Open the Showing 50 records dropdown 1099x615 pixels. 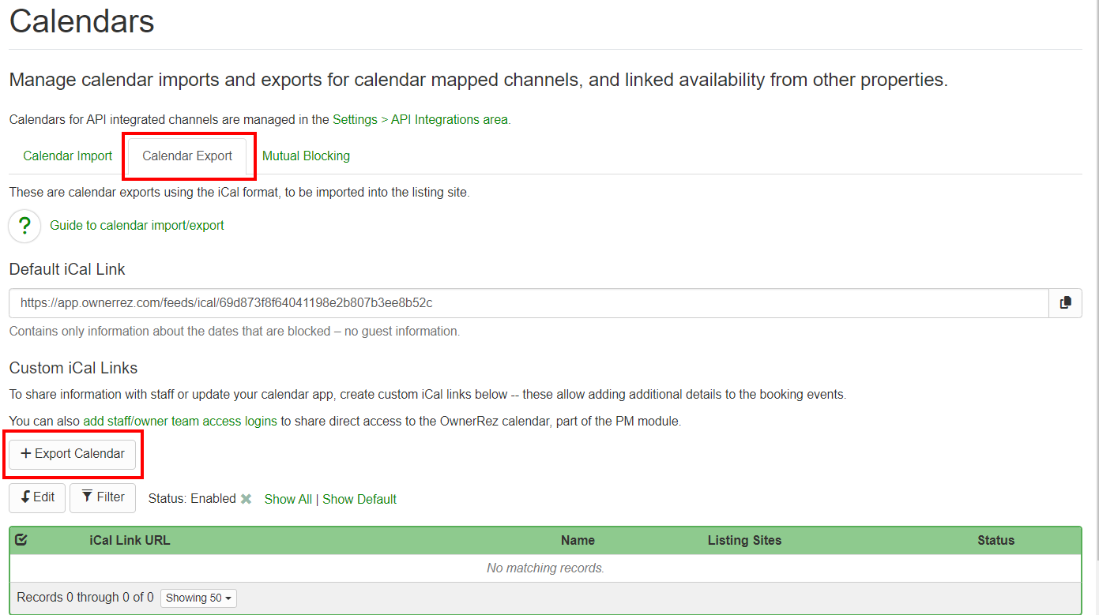[198, 598]
